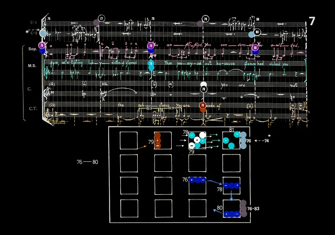Select the grid box with orange dots
Viewport: 335px width, 235px height.
point(163,140)
